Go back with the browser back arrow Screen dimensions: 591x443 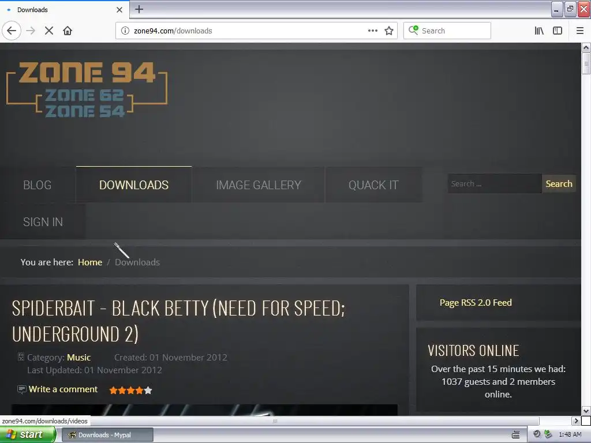[x=12, y=31]
